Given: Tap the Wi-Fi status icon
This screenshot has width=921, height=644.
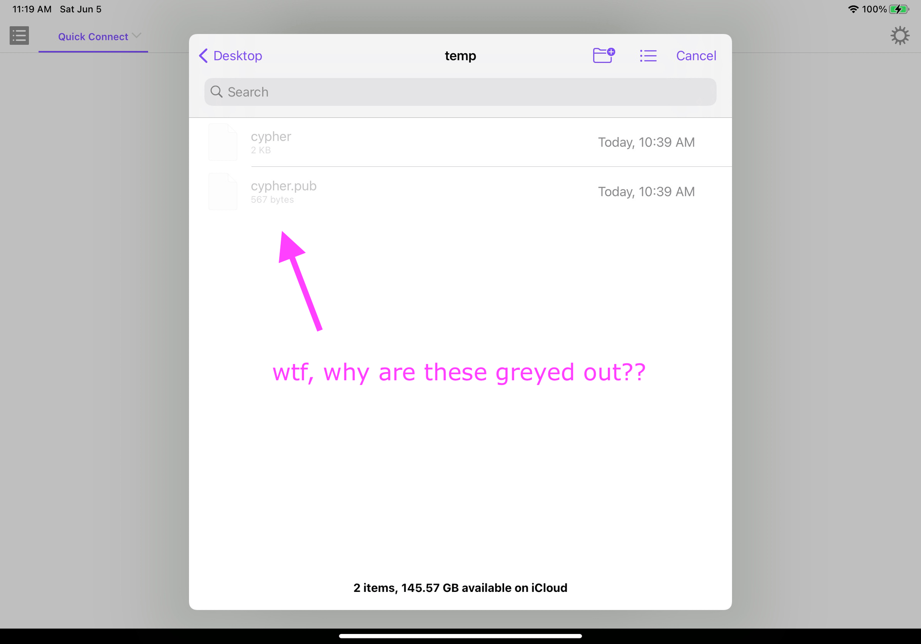Looking at the screenshot, I should (853, 9).
